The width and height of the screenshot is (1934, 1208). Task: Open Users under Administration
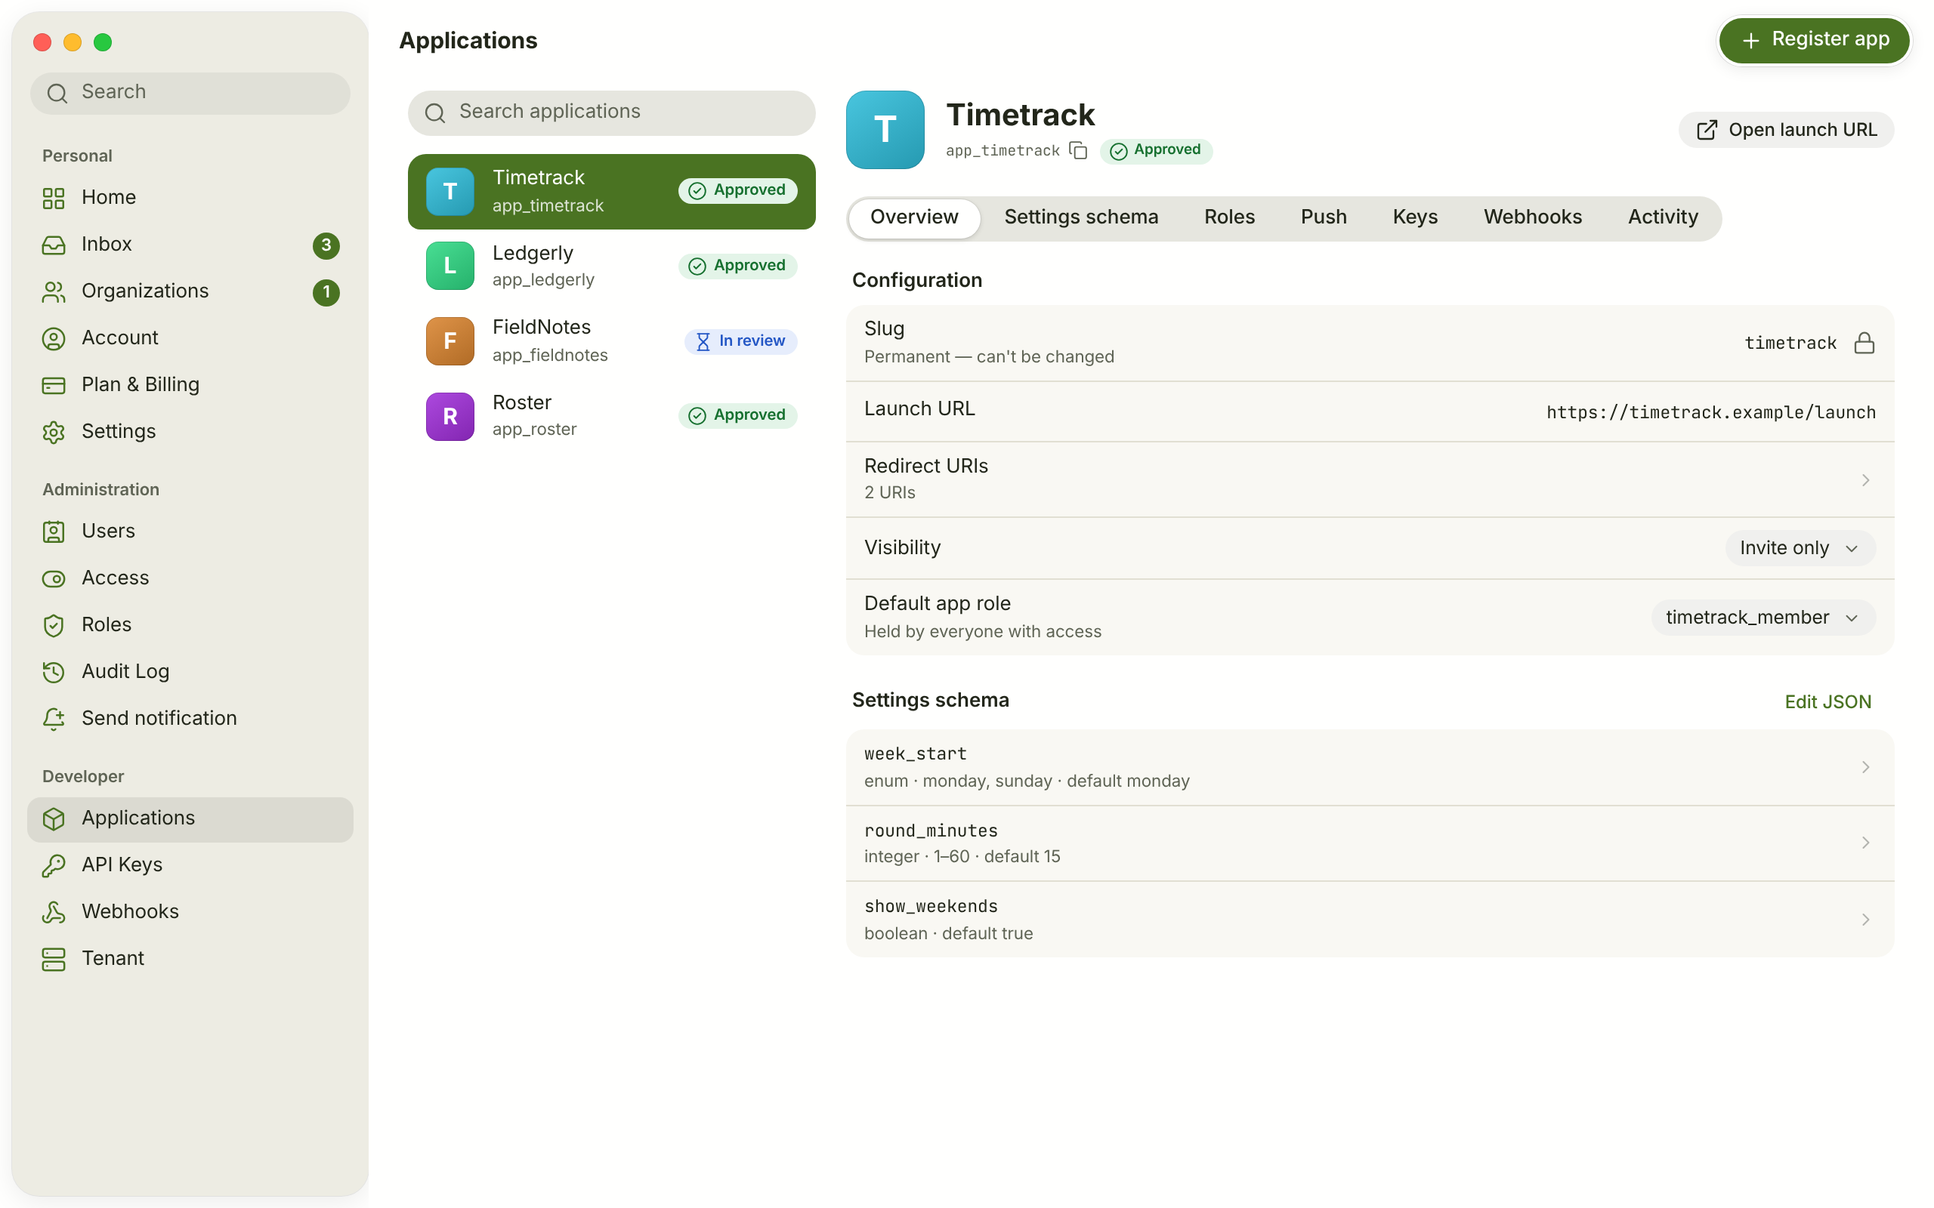[190, 532]
